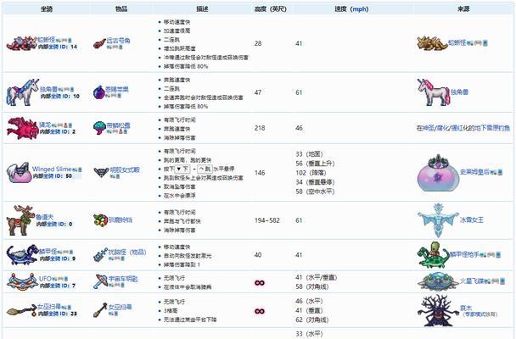Open the 哀木 source link

click(466, 308)
